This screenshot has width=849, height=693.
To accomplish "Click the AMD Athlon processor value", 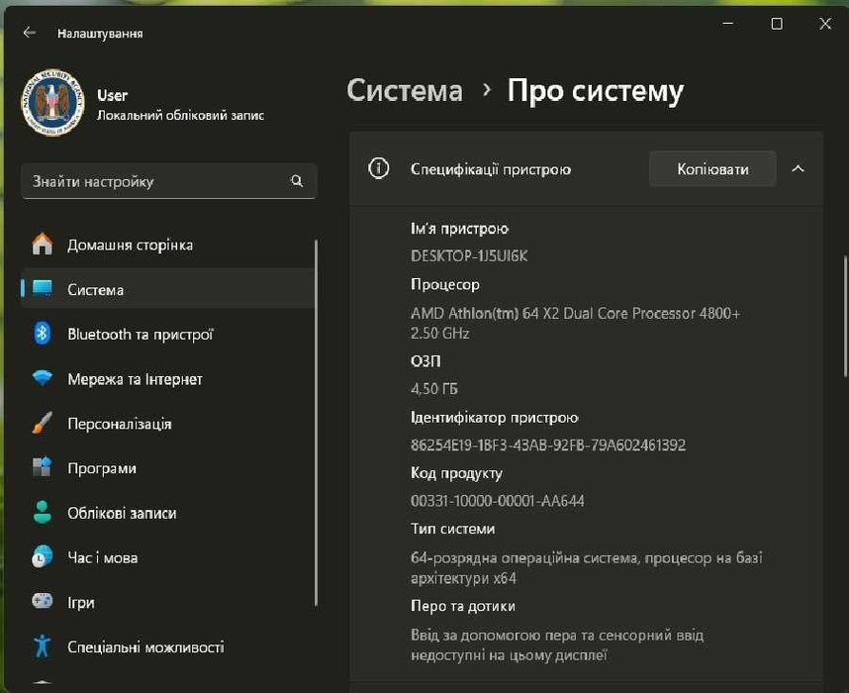I will click(x=575, y=323).
